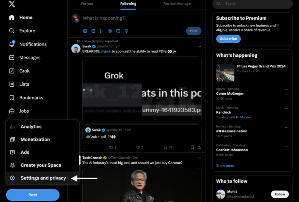Click the Search input field
The image size is (299, 202).
tap(252, 4)
